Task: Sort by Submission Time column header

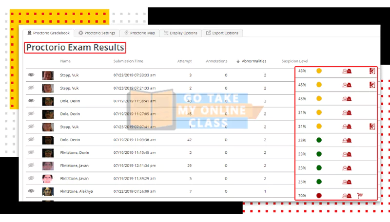Action: [x=128, y=61]
